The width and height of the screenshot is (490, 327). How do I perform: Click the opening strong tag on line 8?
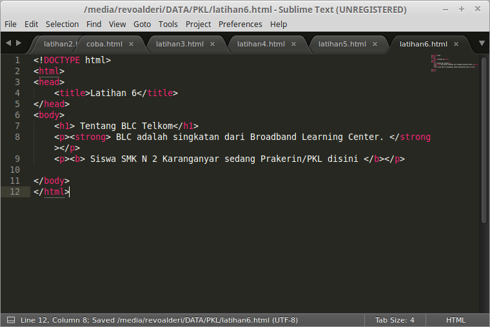point(90,137)
